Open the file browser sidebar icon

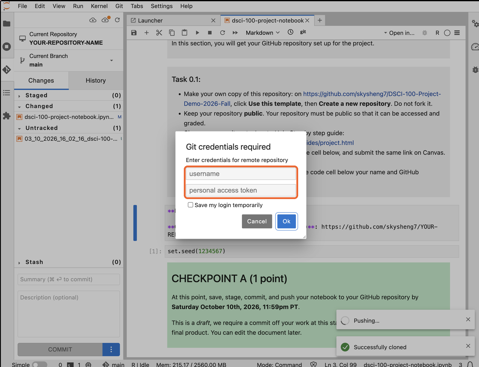[7, 24]
